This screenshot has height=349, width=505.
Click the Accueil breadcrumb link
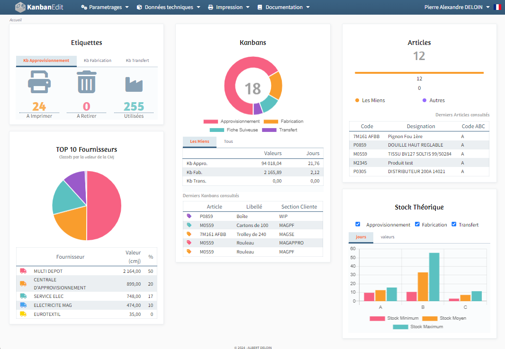click(16, 20)
